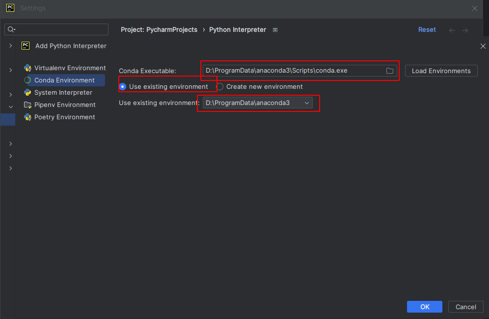
Task: Click the Reset link
Action: coord(427,29)
